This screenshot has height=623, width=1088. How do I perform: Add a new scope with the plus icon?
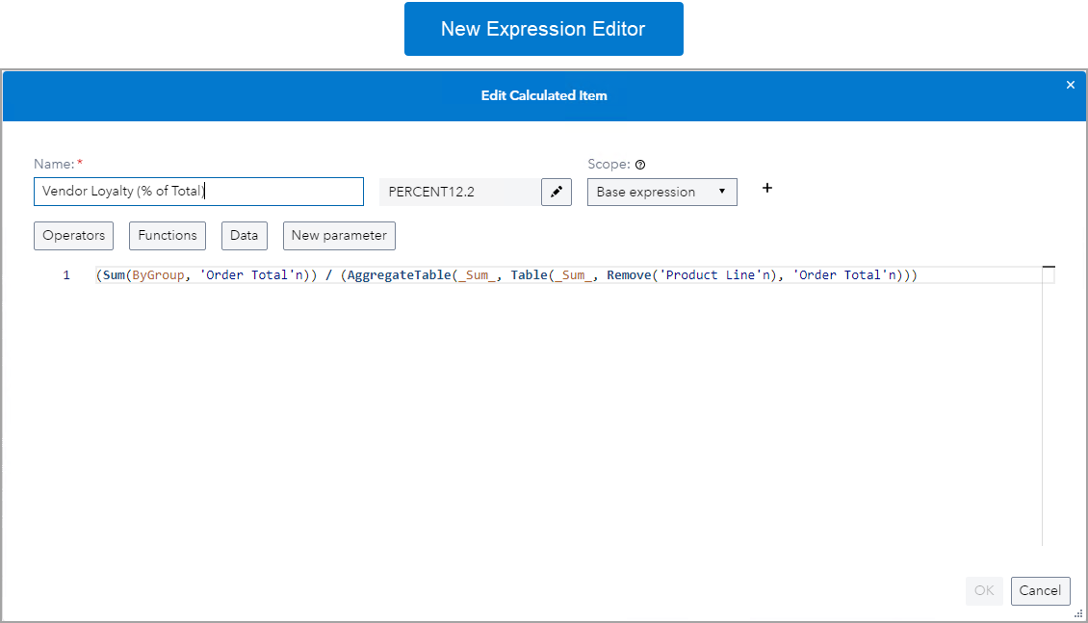pos(766,188)
